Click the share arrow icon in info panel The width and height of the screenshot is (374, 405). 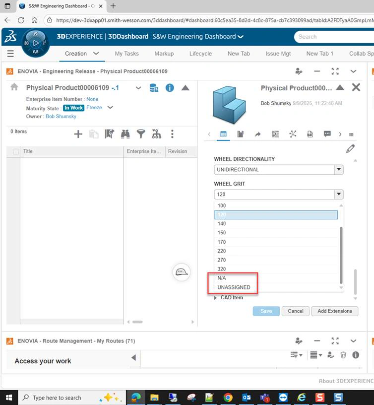click(x=257, y=134)
